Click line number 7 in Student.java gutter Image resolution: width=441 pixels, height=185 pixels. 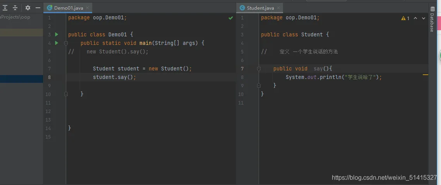(242, 69)
